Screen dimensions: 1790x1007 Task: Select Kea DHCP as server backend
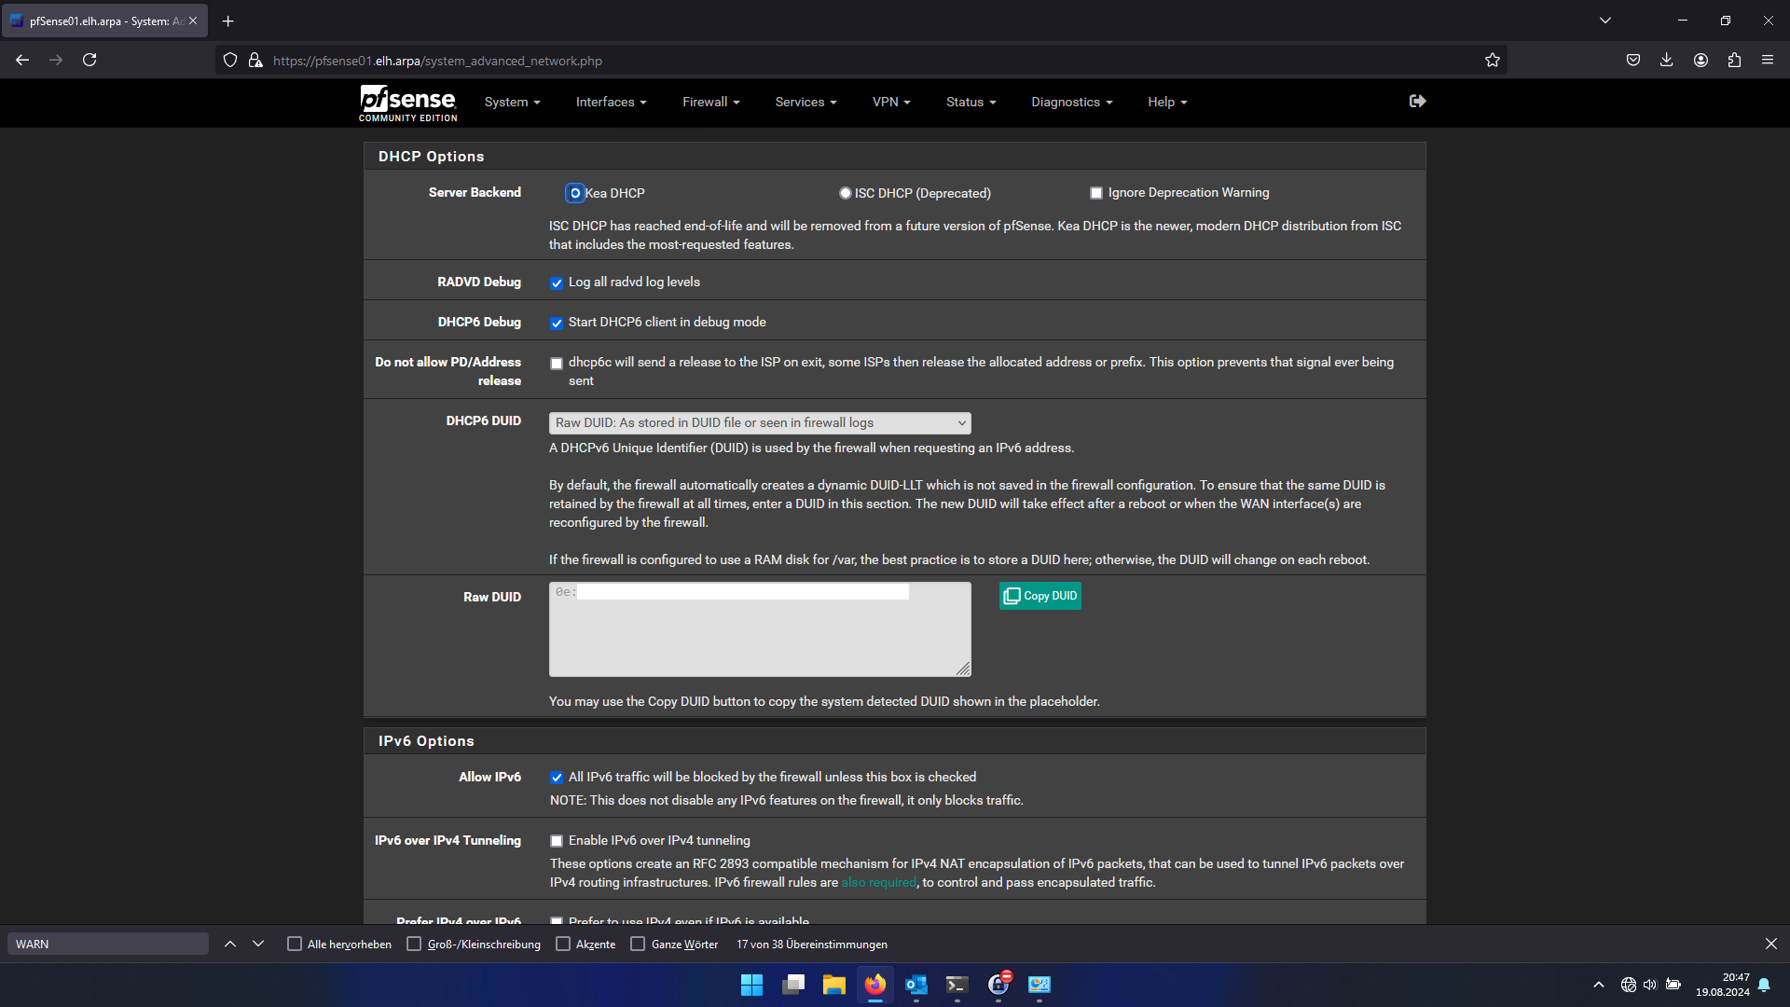point(575,193)
